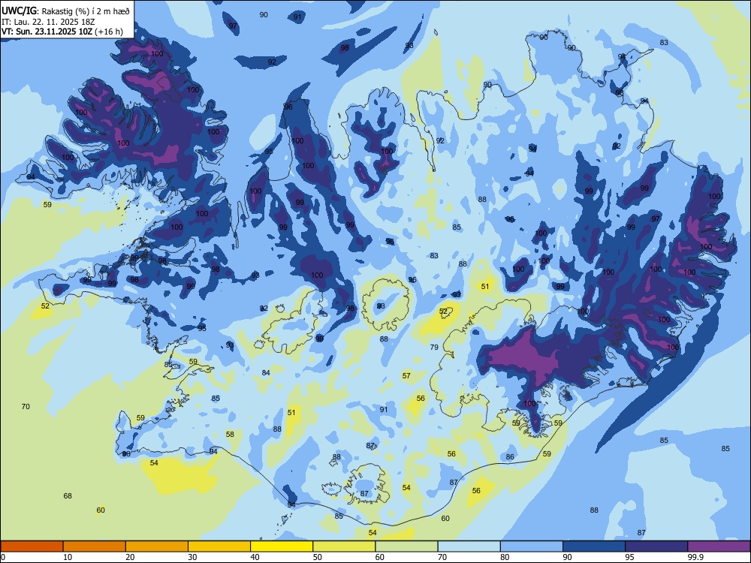
Task: Click the '0' label on the color scale
Action: 3,557
